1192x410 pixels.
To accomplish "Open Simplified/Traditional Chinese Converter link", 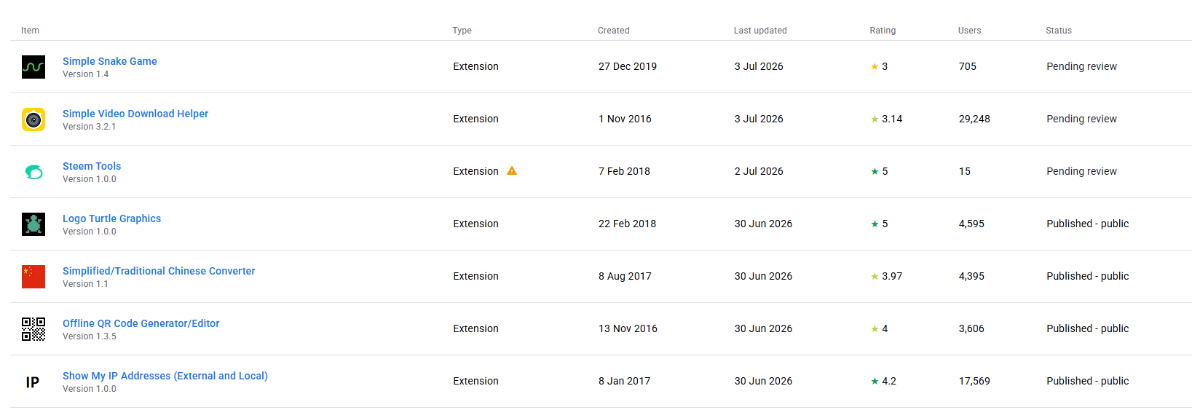I will point(159,271).
